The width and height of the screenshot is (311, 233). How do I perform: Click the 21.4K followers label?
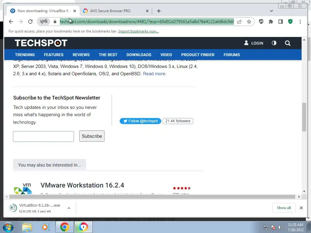click(x=178, y=121)
